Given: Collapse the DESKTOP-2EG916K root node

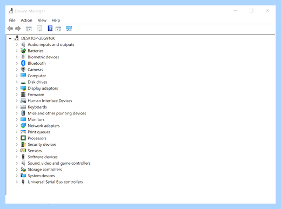Looking at the screenshot, I should [x=10, y=38].
